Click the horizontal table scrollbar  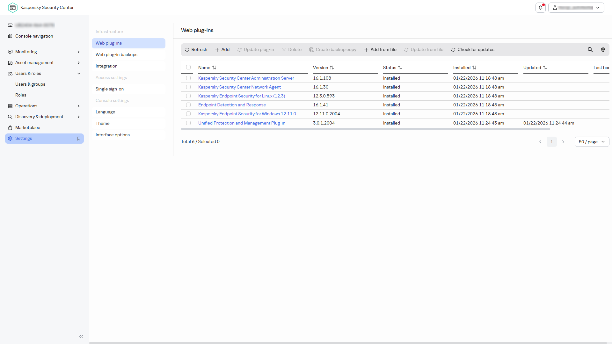pos(365,129)
